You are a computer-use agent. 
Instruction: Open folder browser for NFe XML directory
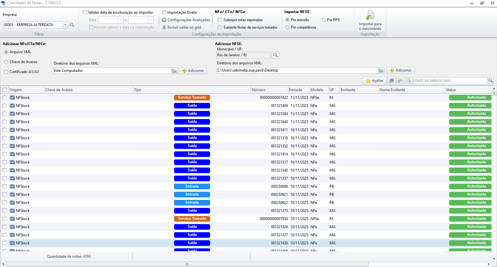coord(174,71)
